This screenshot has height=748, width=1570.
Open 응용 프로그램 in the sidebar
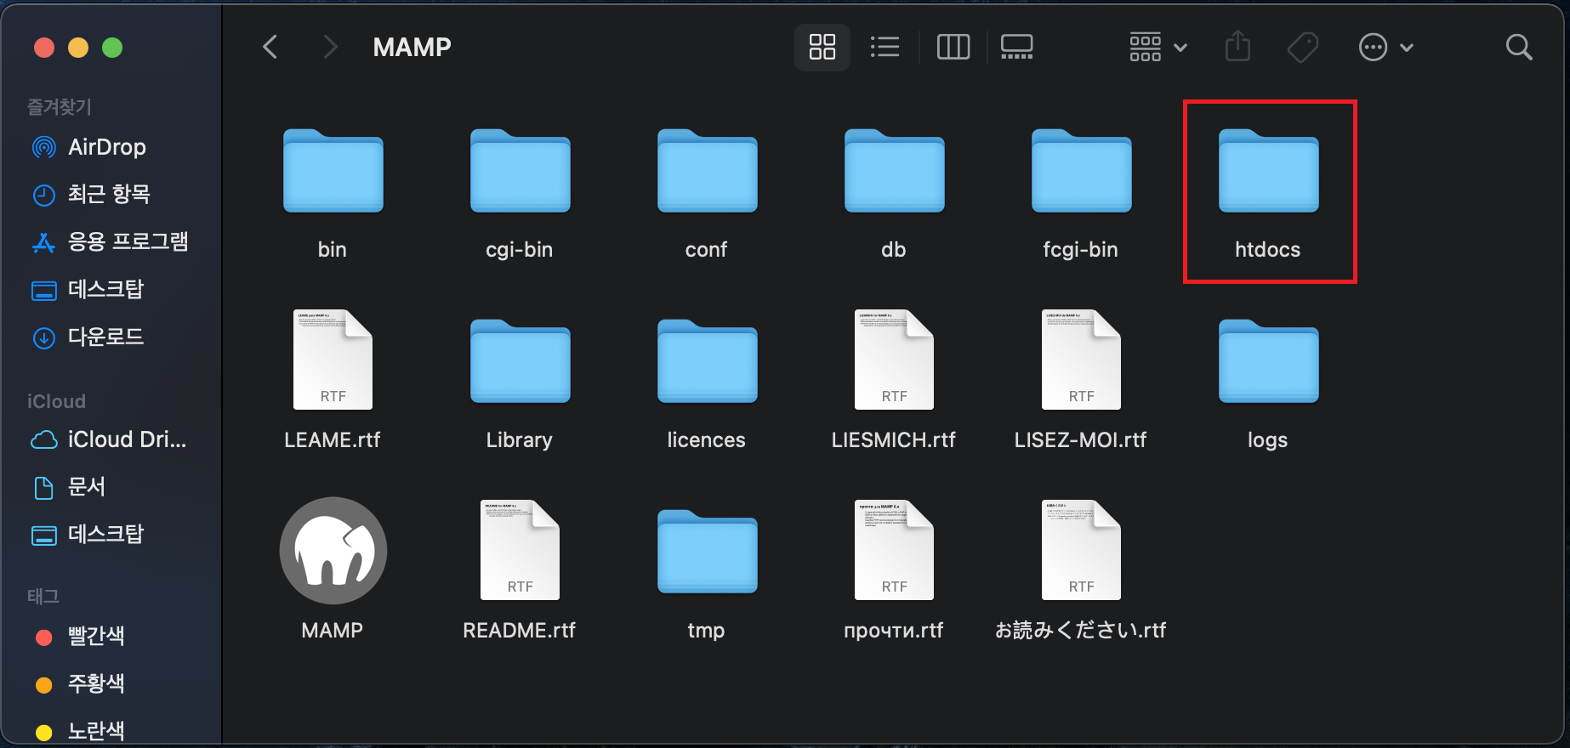pos(111,242)
